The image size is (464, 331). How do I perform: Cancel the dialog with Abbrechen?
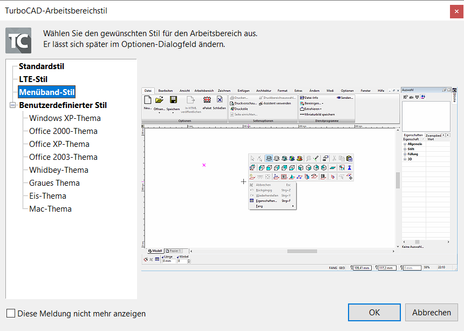[432, 312]
